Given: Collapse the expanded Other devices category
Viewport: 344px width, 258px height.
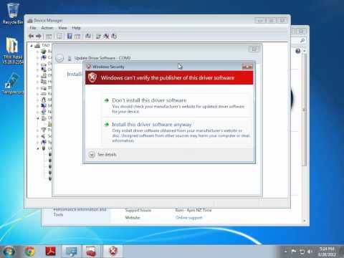Looking at the screenshot, I should coord(37,118).
